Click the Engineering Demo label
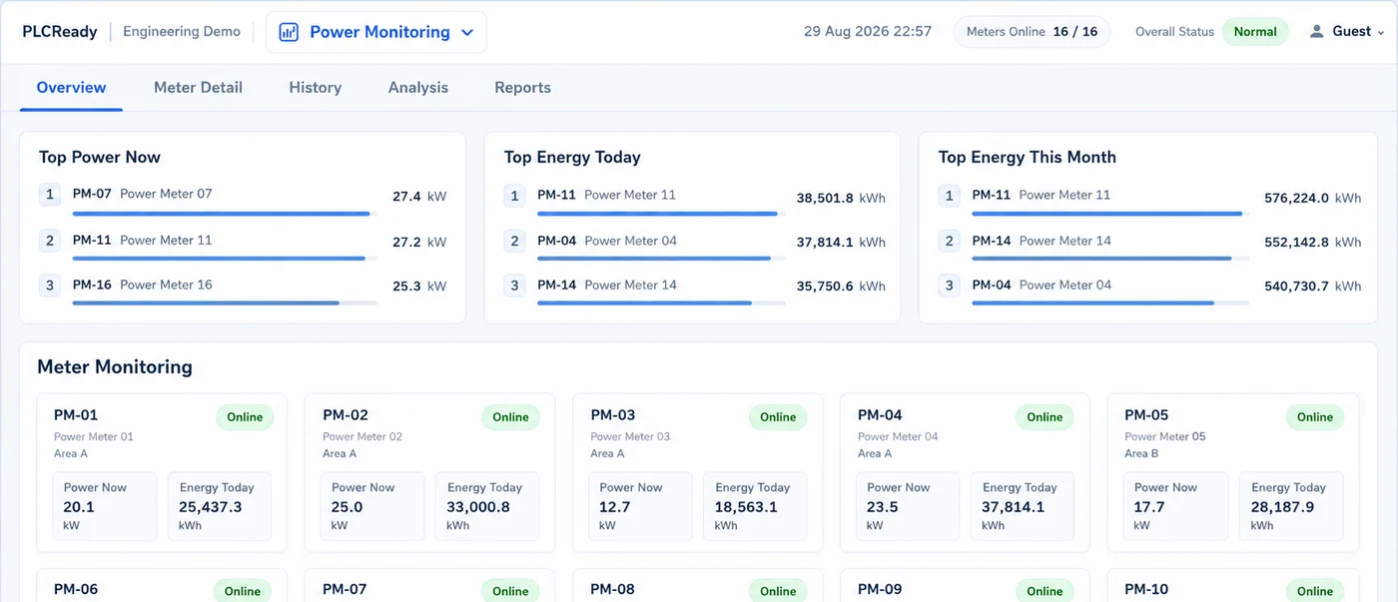 (x=182, y=31)
